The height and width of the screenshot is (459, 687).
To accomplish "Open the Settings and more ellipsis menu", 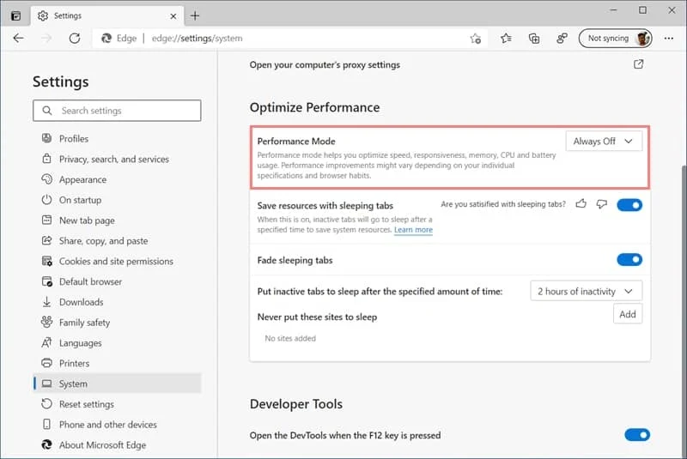I will (669, 39).
